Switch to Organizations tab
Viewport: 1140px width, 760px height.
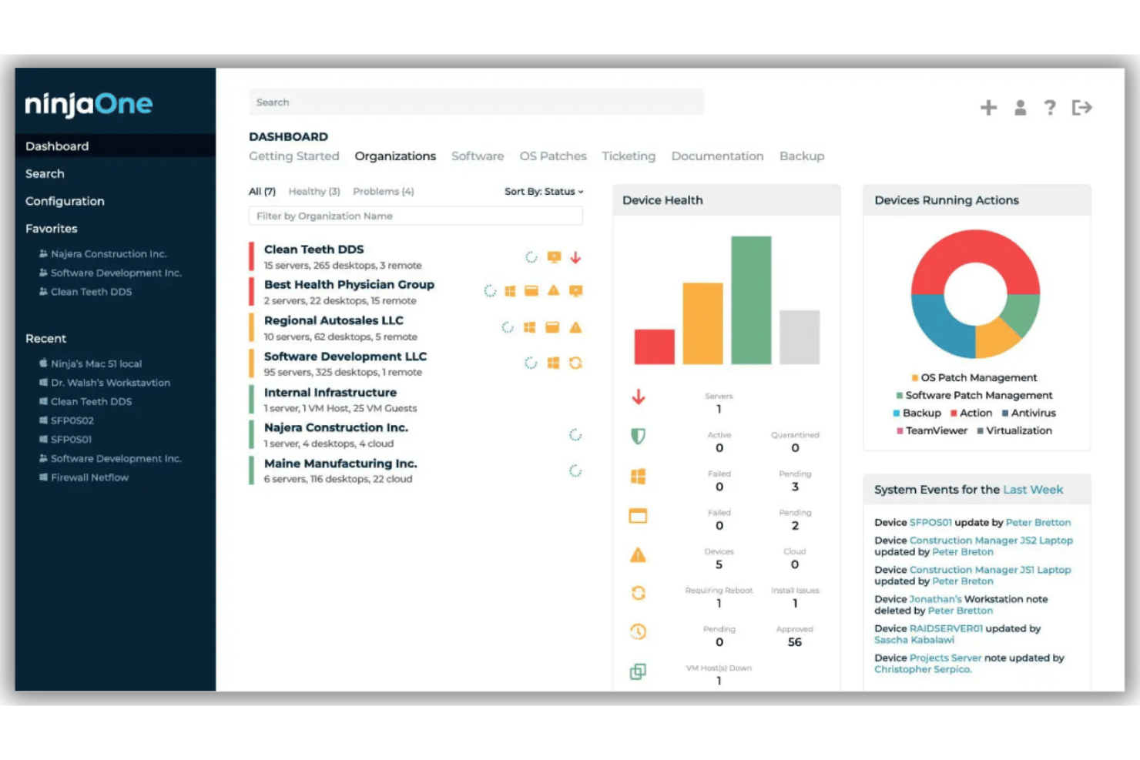tap(395, 156)
